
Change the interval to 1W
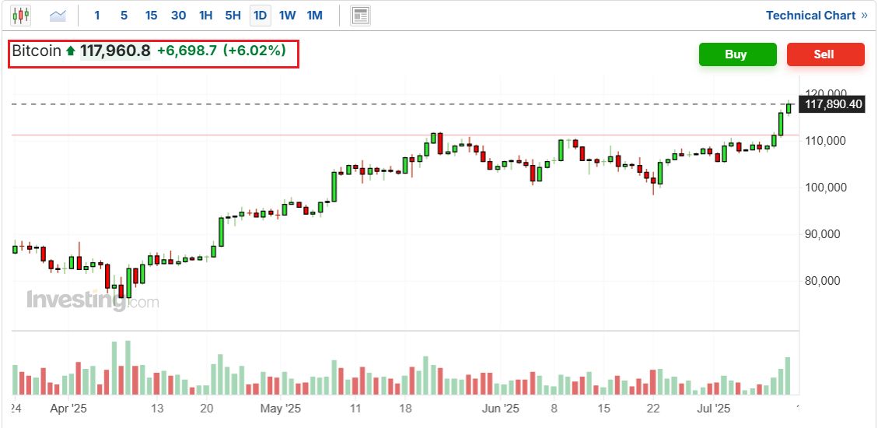click(287, 15)
